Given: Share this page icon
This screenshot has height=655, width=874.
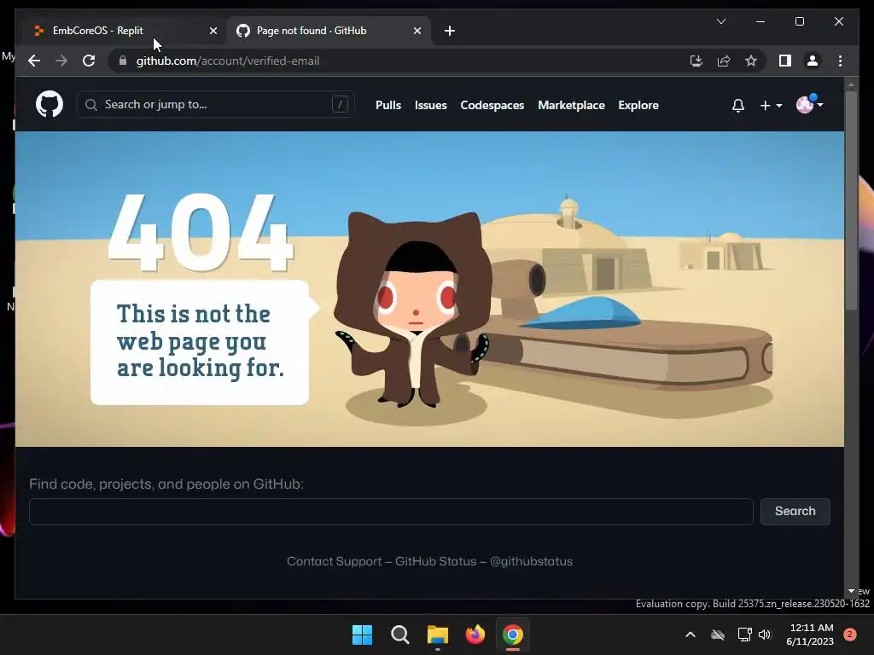Looking at the screenshot, I should [x=724, y=61].
